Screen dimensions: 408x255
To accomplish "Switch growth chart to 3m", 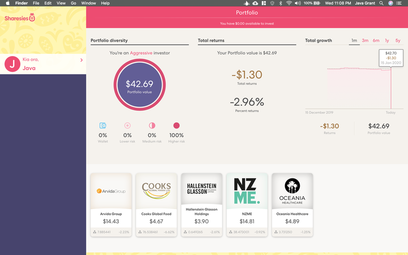I will click(365, 41).
